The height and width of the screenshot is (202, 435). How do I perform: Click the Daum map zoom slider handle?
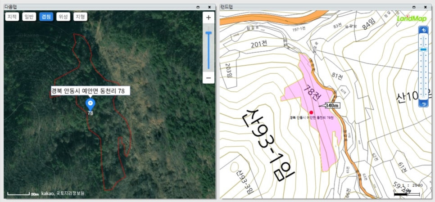(x=208, y=33)
